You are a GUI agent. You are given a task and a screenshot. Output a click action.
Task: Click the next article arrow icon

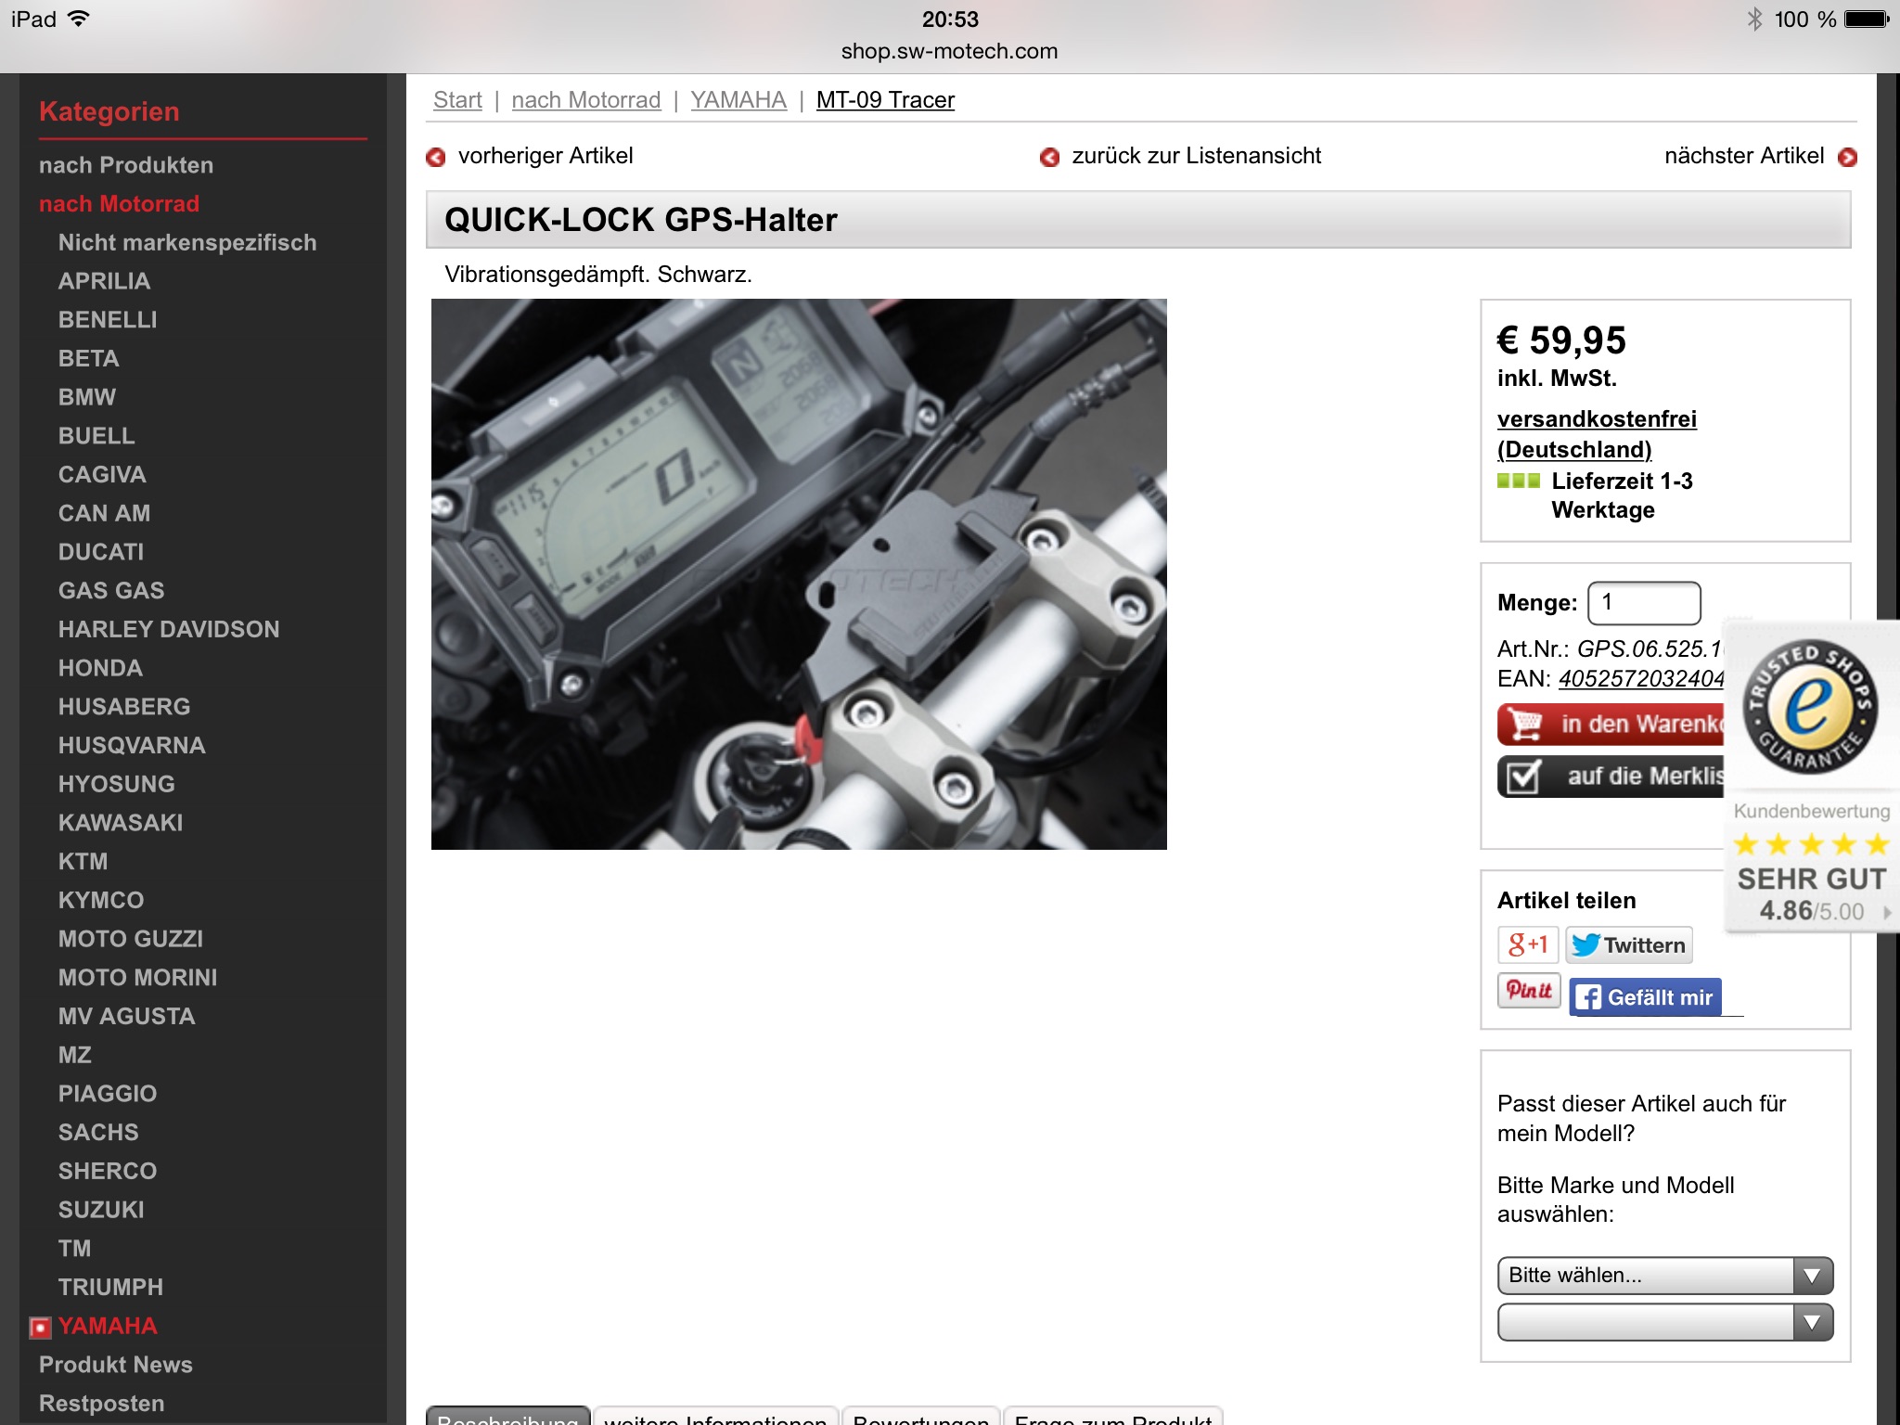point(1847,157)
